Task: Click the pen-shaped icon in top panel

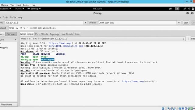Action: click(185, 9)
